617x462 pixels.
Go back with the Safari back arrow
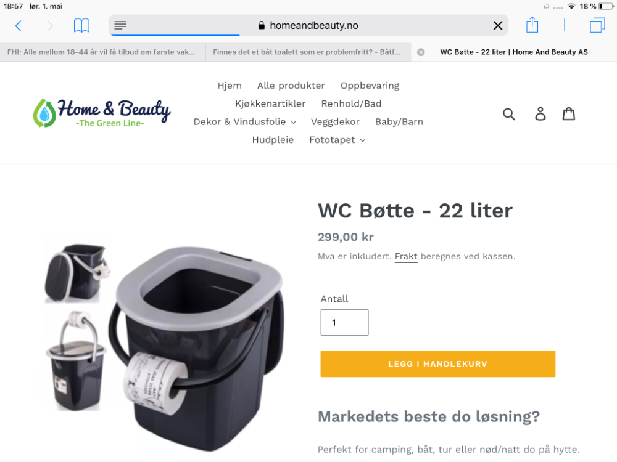(x=18, y=26)
